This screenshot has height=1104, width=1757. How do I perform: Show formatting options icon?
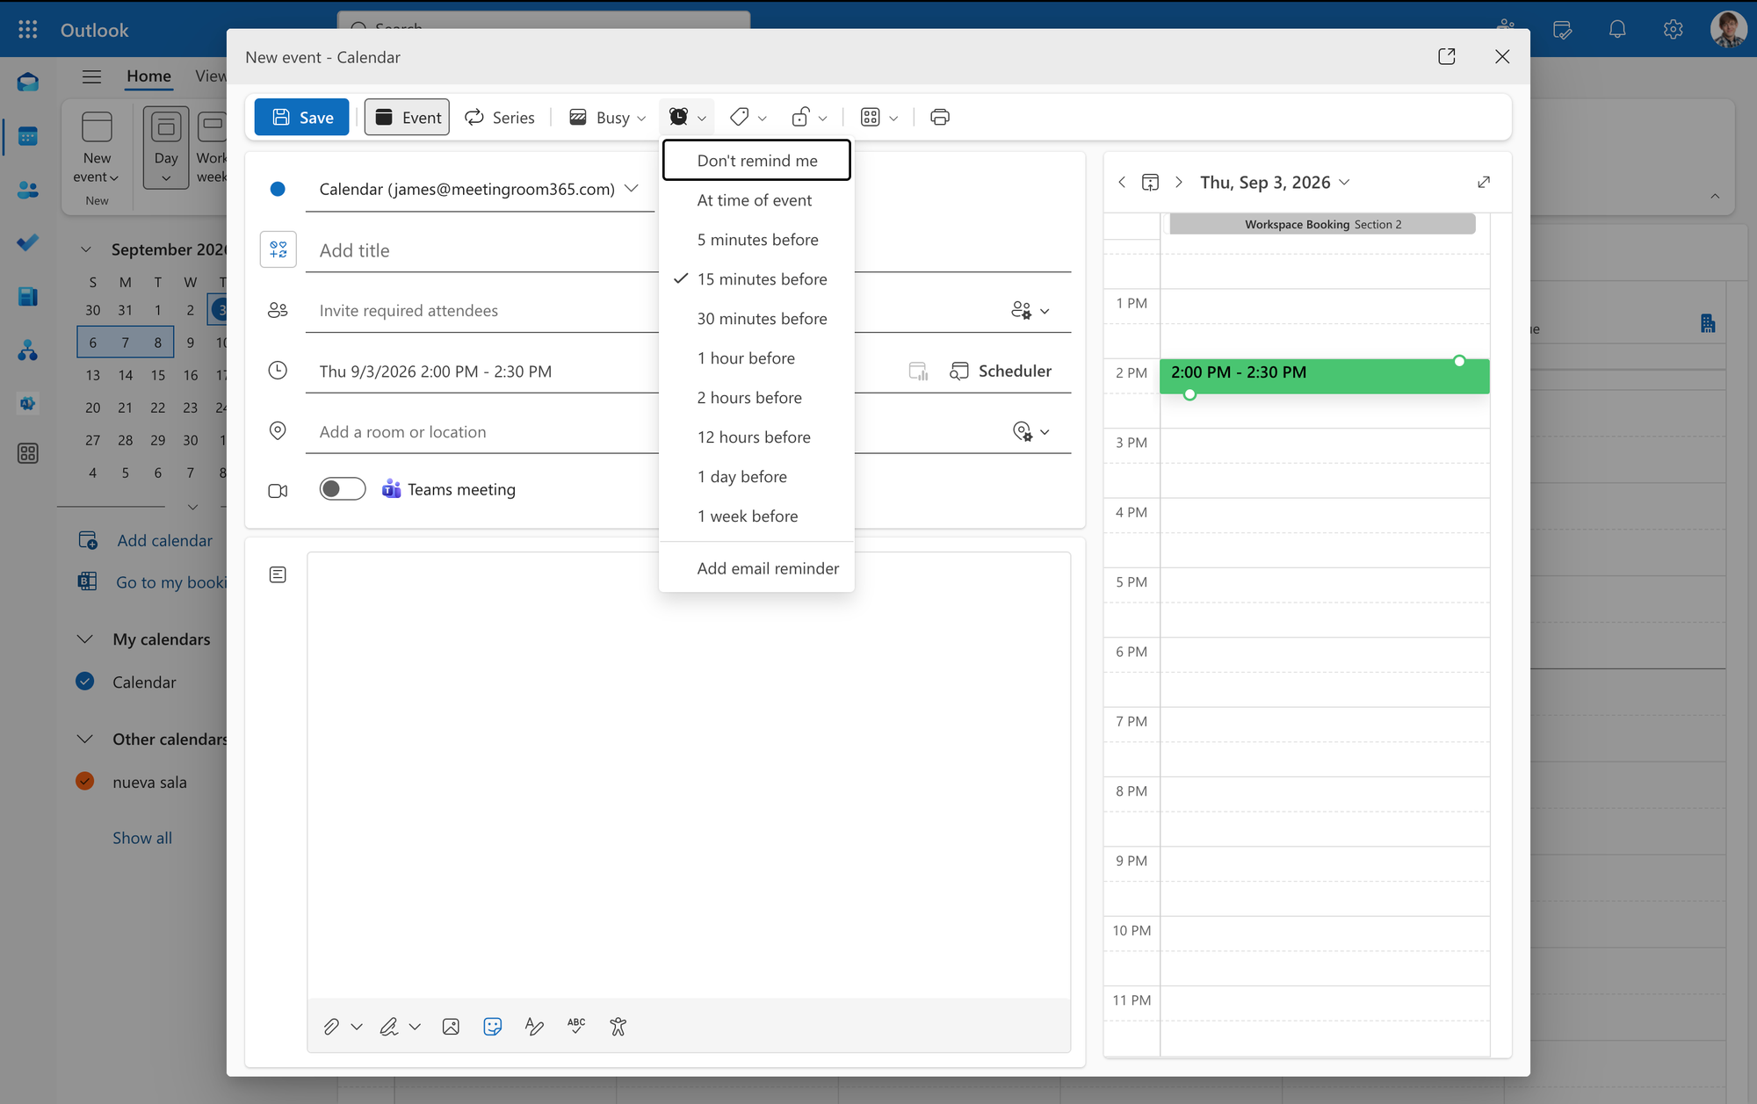point(534,1026)
